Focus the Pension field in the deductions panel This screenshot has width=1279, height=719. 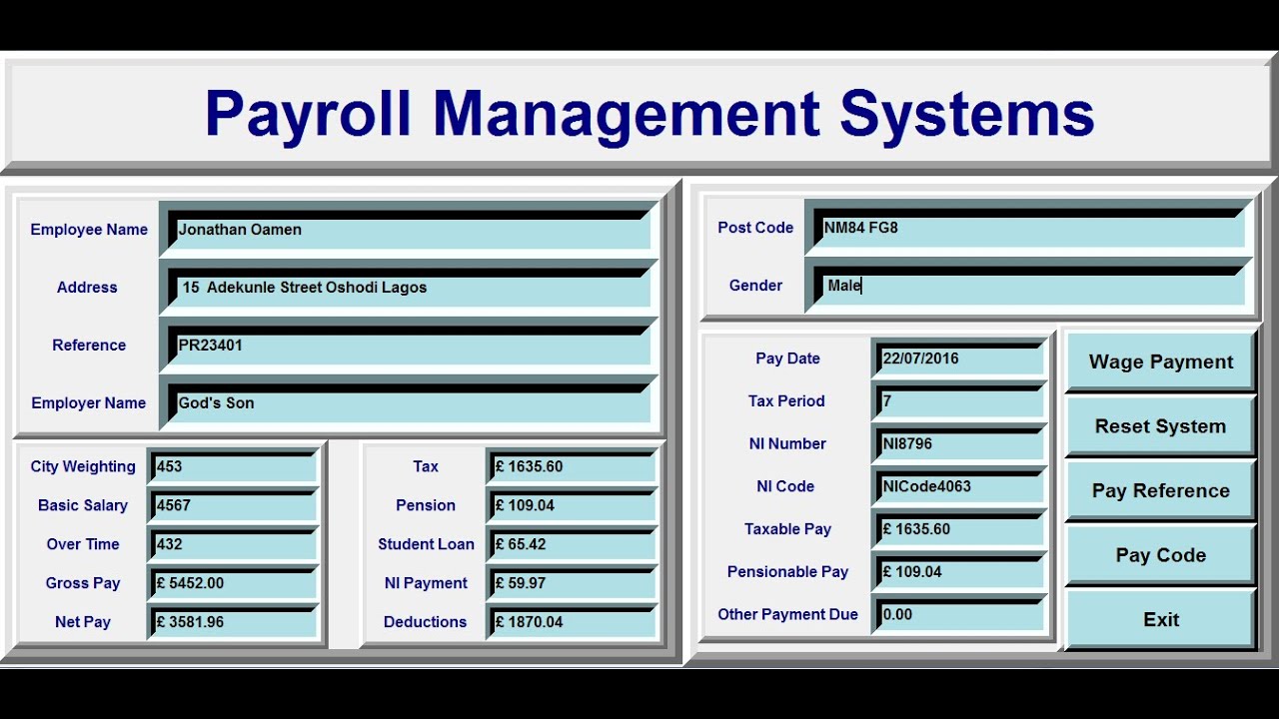[x=573, y=505]
